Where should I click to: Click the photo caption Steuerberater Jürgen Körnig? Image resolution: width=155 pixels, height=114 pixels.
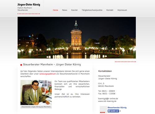pos(36,107)
